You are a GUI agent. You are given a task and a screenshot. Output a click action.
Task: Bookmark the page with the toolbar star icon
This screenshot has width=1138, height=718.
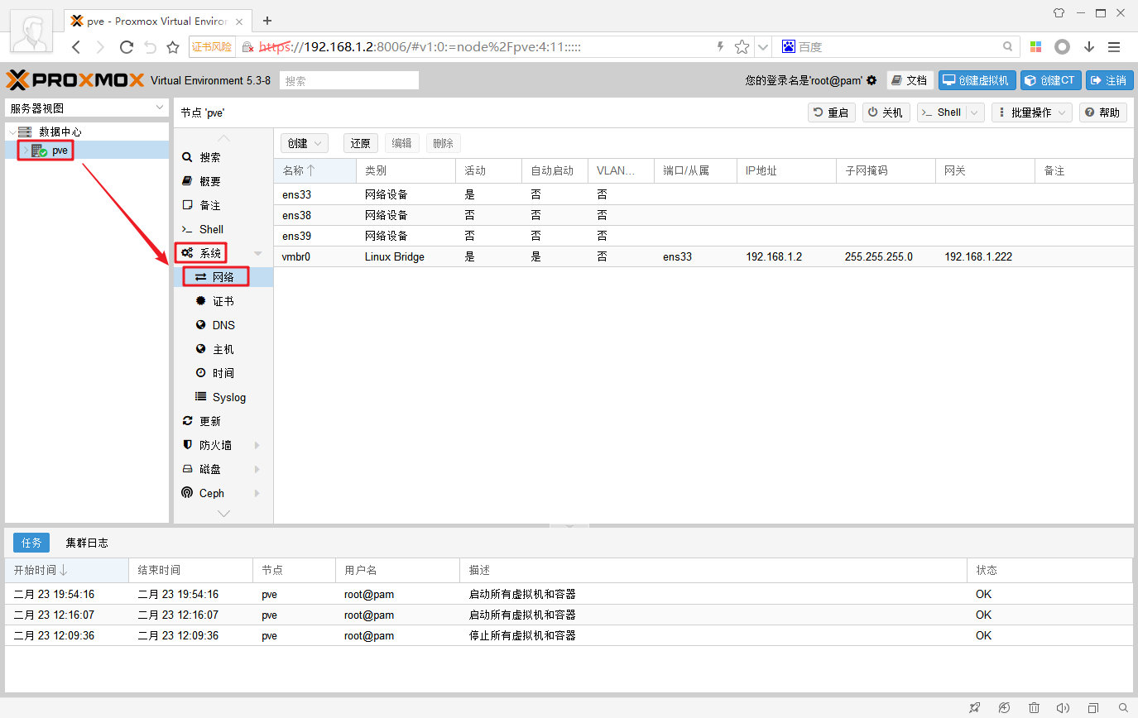(x=173, y=47)
